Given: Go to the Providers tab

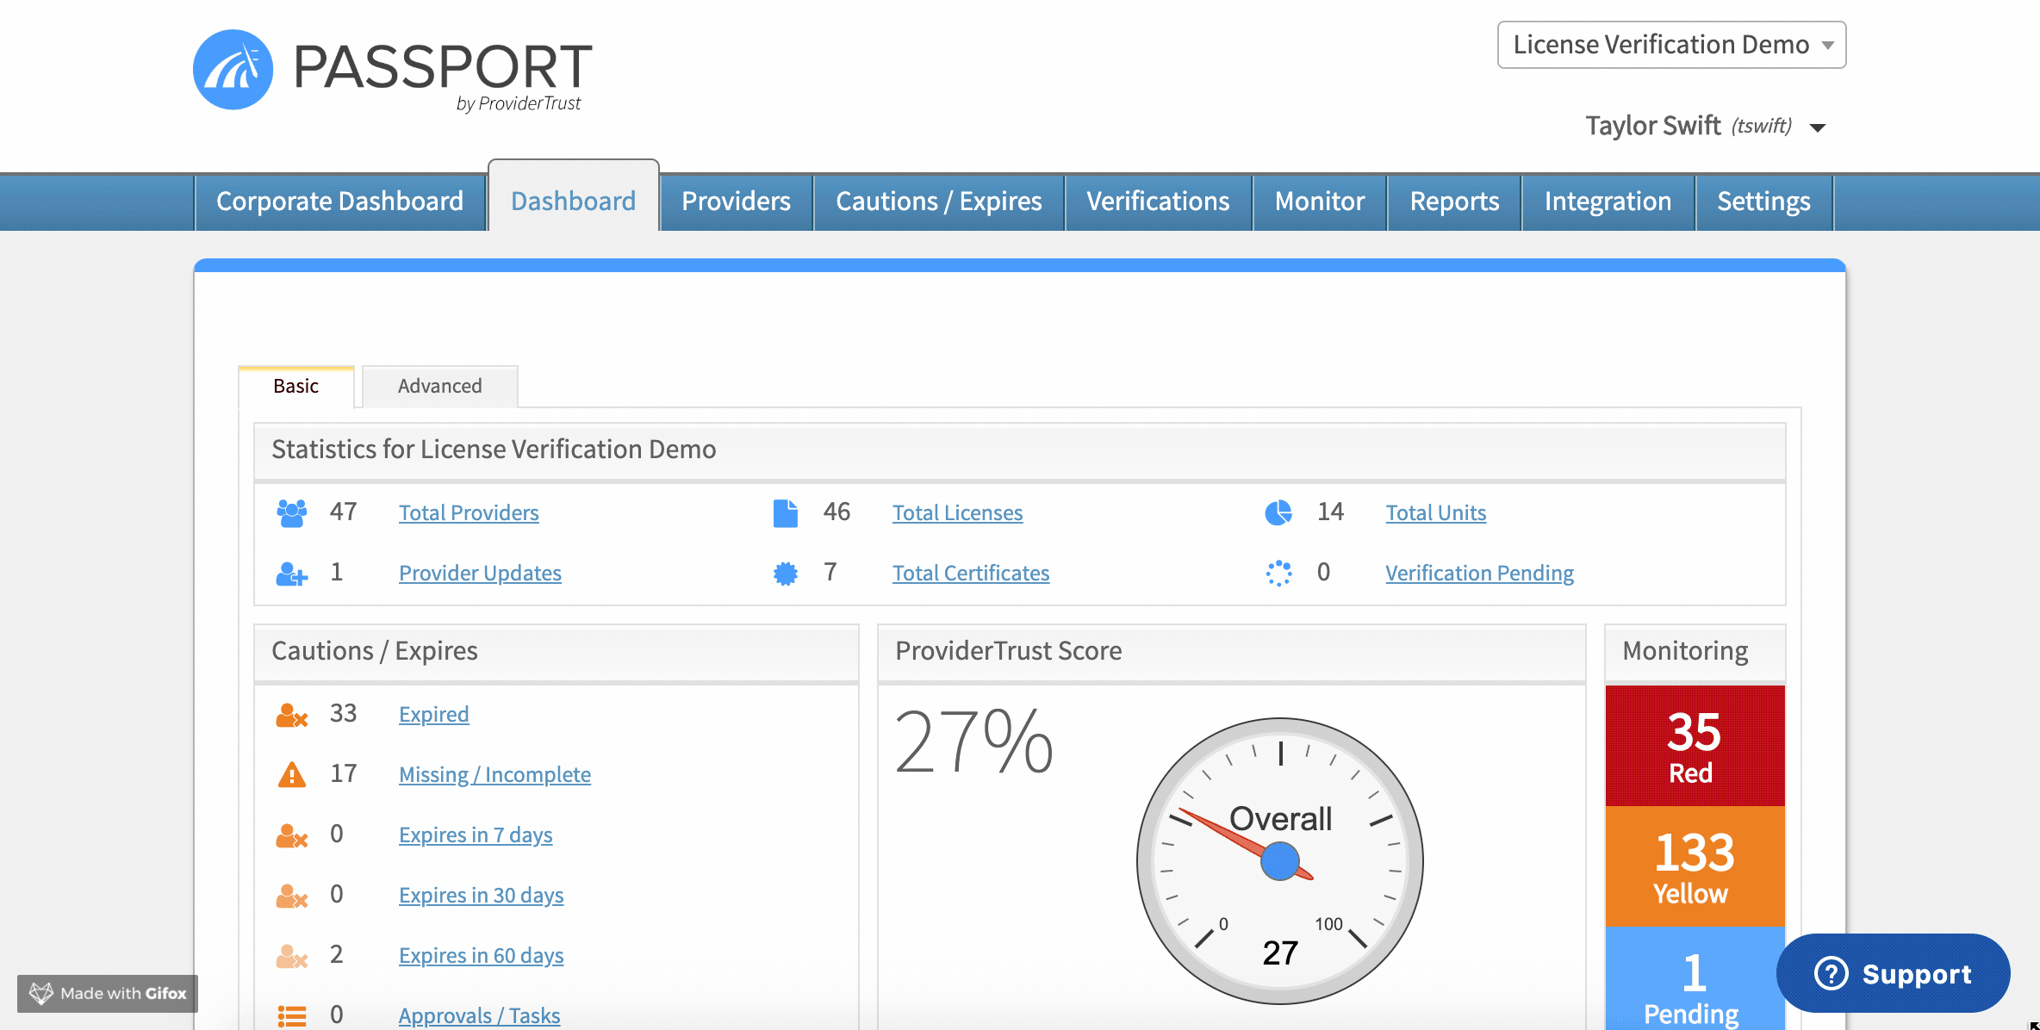Looking at the screenshot, I should [x=736, y=202].
